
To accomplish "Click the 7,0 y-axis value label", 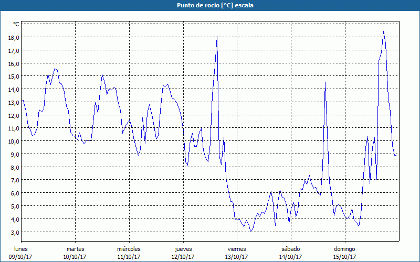I will (14, 180).
